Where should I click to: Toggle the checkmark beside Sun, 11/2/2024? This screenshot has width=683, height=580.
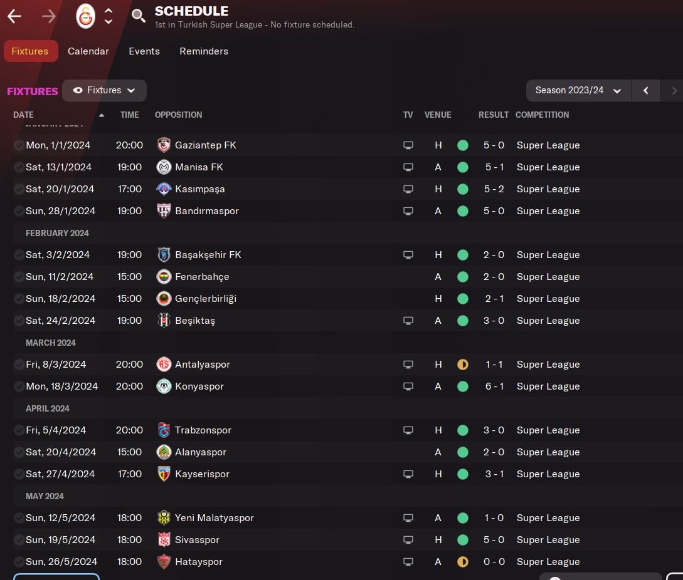[19, 277]
